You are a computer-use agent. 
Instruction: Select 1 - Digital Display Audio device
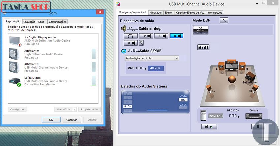(x=53, y=41)
